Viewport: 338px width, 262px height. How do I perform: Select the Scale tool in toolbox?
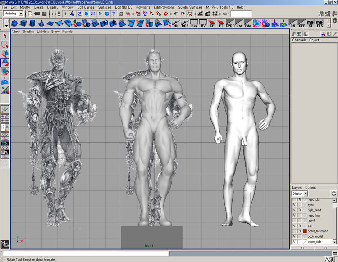pos(5,72)
